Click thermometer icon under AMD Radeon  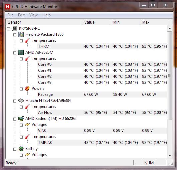27,137
